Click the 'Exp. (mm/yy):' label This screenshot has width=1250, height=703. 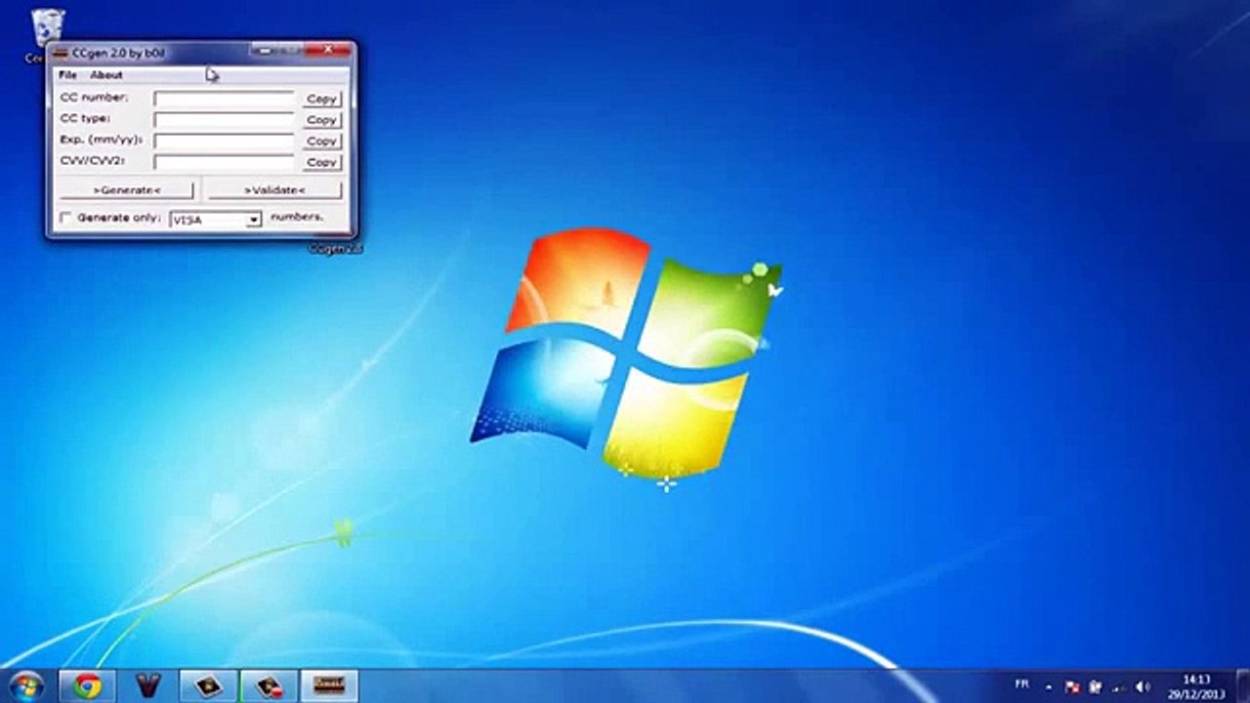click(x=102, y=141)
